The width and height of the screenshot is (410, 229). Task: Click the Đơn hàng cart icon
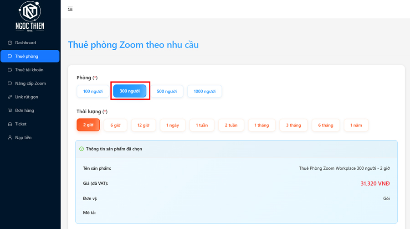pyautogui.click(x=10, y=110)
